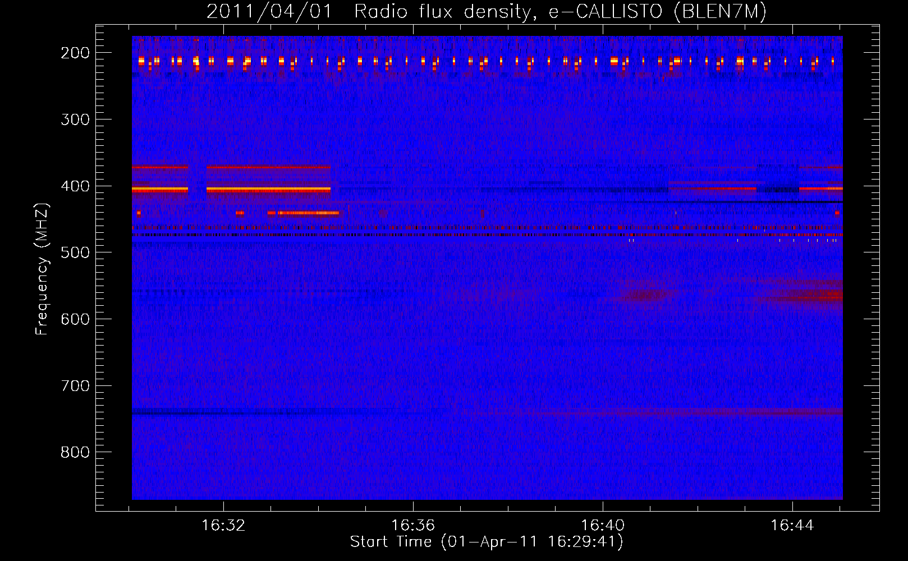Click the 800 frequency tick label
Viewport: 908px width, 561px height.
tap(75, 453)
